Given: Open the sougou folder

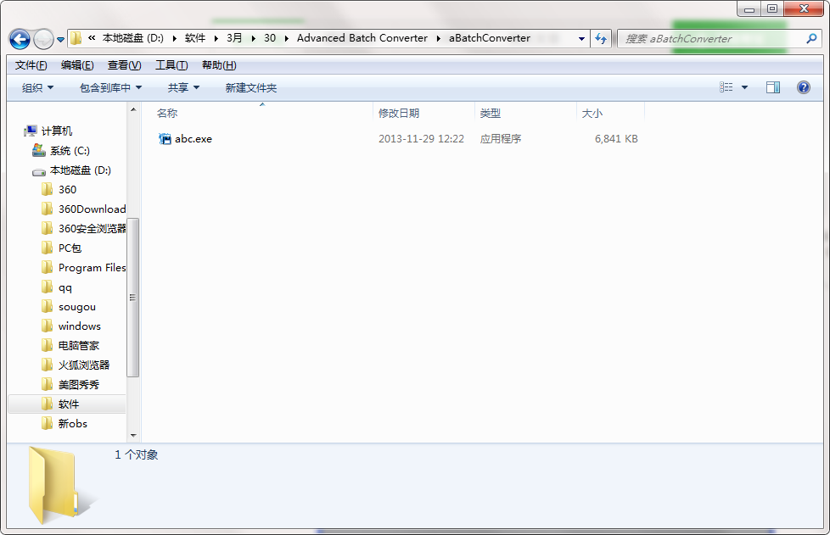Looking at the screenshot, I should (x=76, y=307).
